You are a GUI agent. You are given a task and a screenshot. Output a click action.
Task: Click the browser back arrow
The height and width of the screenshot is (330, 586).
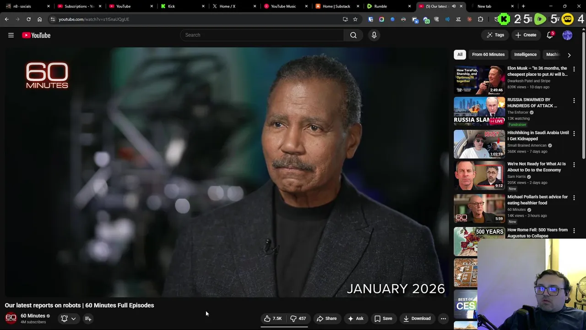[6, 19]
